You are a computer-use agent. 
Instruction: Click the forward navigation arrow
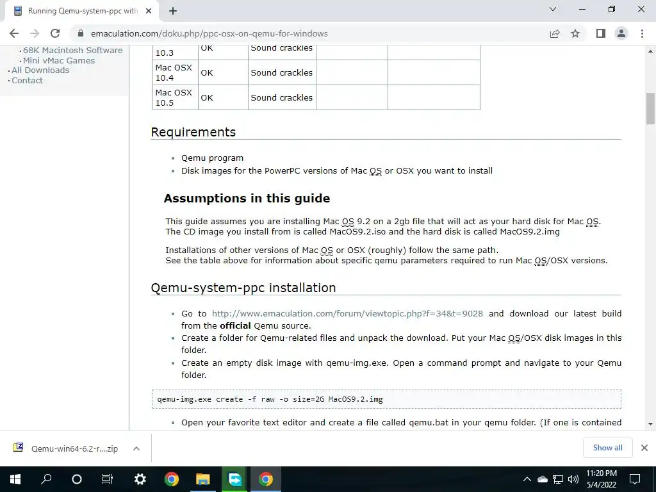click(35, 33)
